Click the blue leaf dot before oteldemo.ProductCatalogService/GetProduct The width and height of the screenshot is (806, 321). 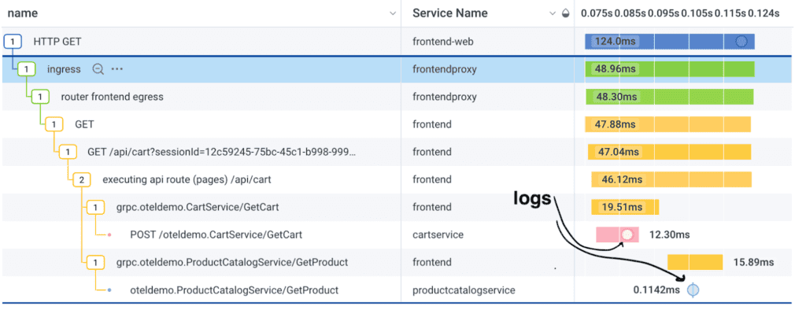coord(109,290)
